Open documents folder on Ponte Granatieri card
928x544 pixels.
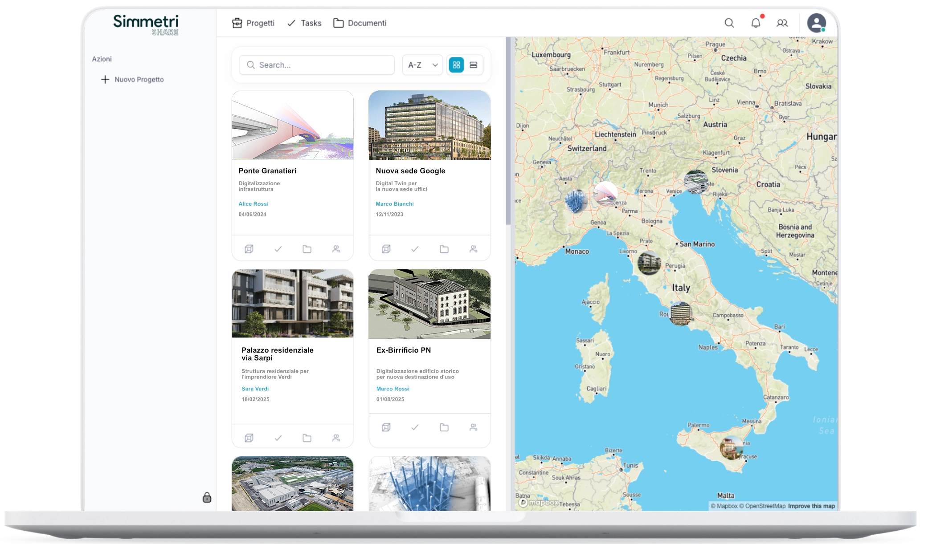307,249
